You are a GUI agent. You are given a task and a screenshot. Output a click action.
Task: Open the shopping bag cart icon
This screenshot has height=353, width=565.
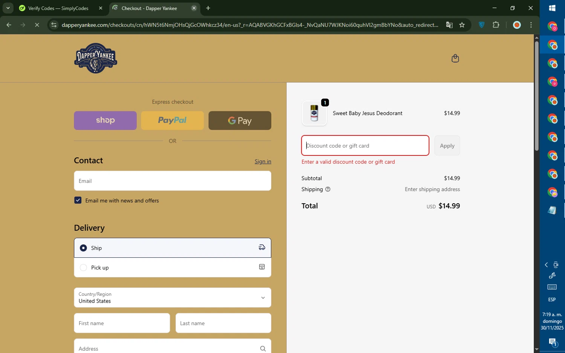[455, 58]
